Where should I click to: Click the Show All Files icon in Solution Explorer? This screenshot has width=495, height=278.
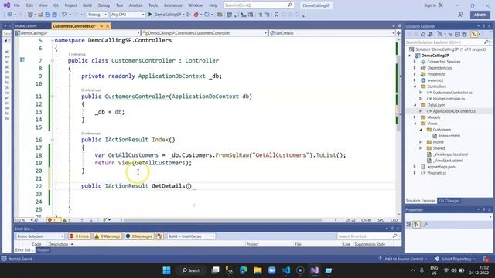(x=464, y=34)
